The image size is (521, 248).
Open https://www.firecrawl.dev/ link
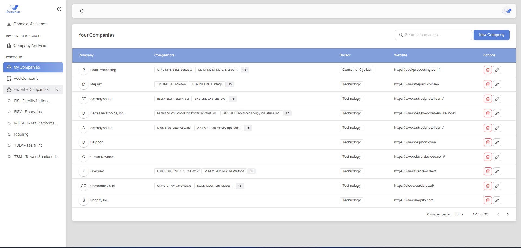click(x=415, y=171)
